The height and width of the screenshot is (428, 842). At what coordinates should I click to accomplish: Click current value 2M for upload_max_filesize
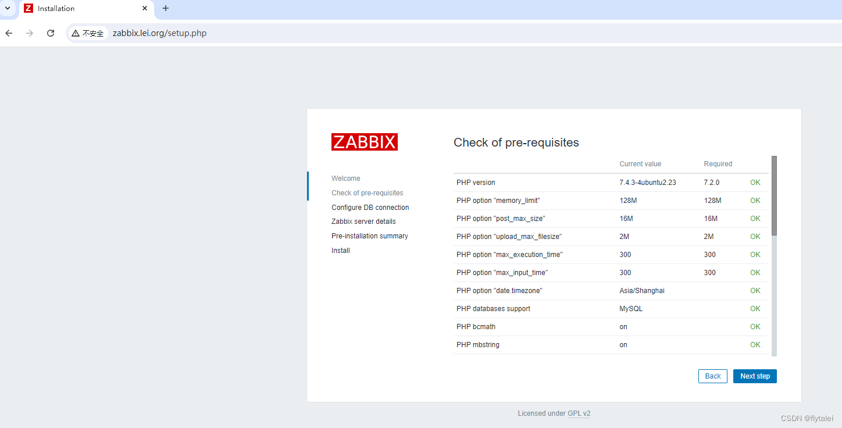tap(625, 237)
